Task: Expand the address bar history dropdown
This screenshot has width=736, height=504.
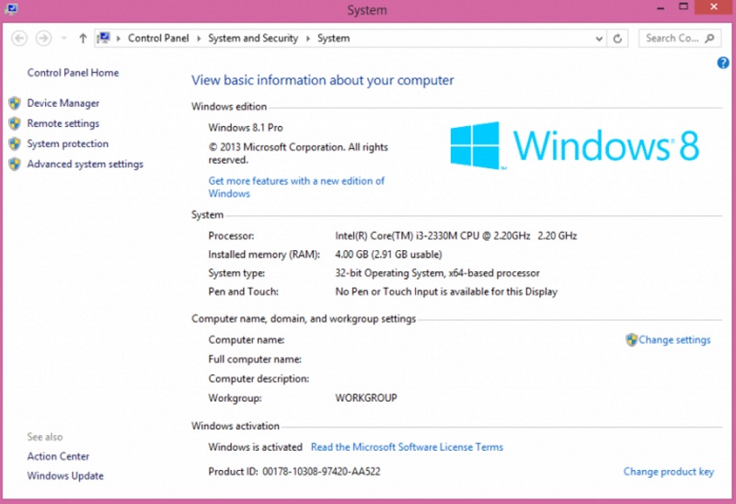Action: click(x=599, y=39)
